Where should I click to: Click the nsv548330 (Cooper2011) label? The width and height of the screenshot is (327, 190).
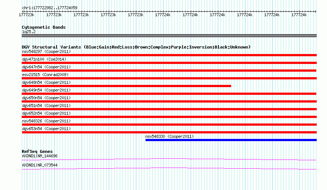[169, 136]
